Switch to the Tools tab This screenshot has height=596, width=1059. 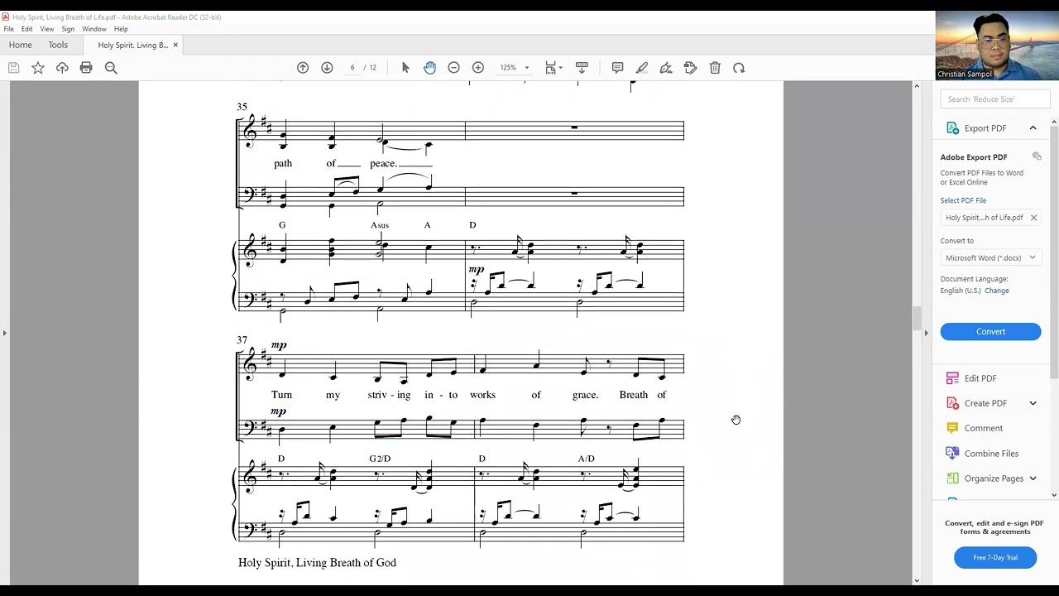58,45
